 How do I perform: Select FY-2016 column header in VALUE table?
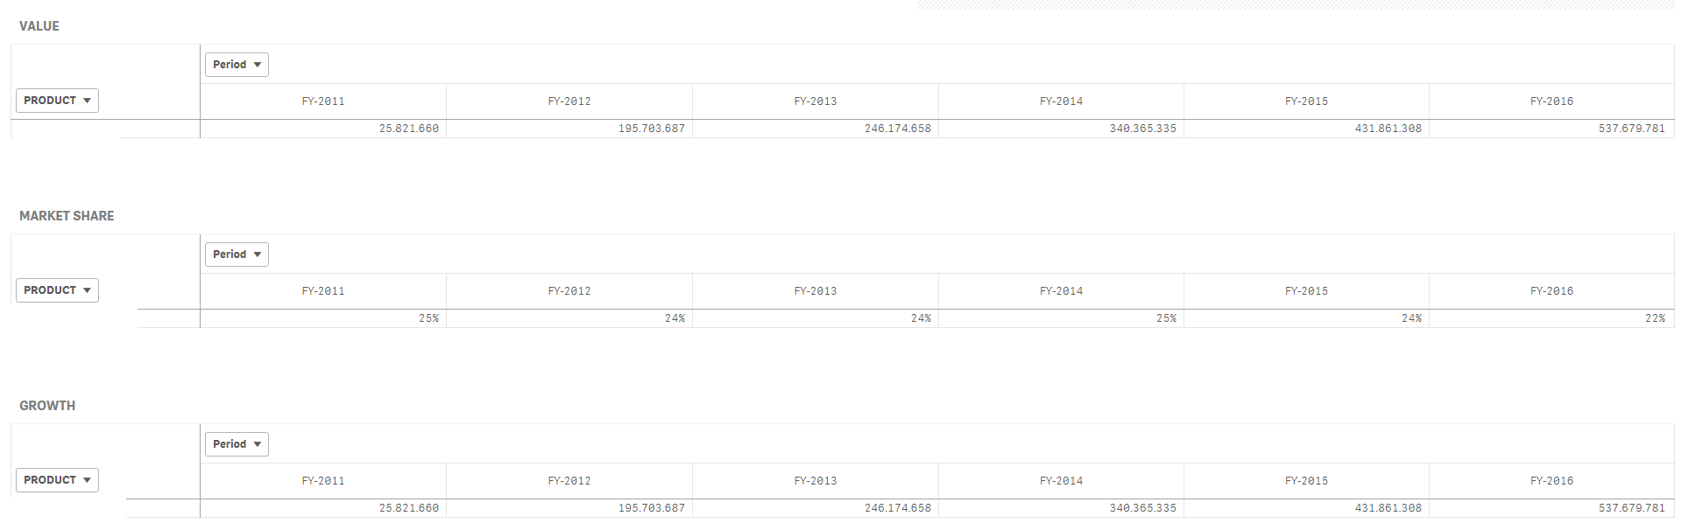1551,101
